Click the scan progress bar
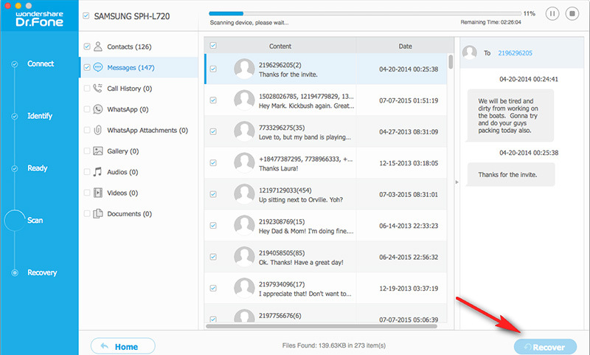This screenshot has width=590, height=355. tap(365, 13)
